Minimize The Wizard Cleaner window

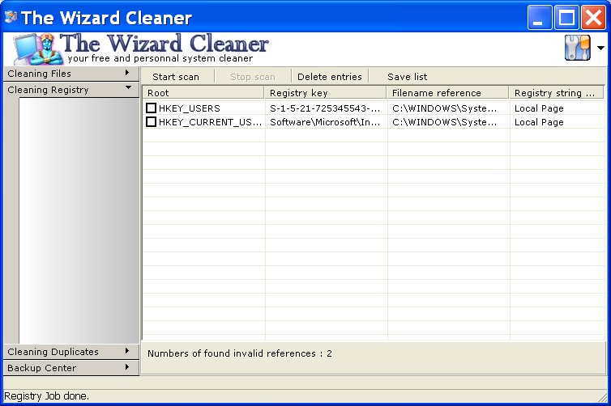540,18
